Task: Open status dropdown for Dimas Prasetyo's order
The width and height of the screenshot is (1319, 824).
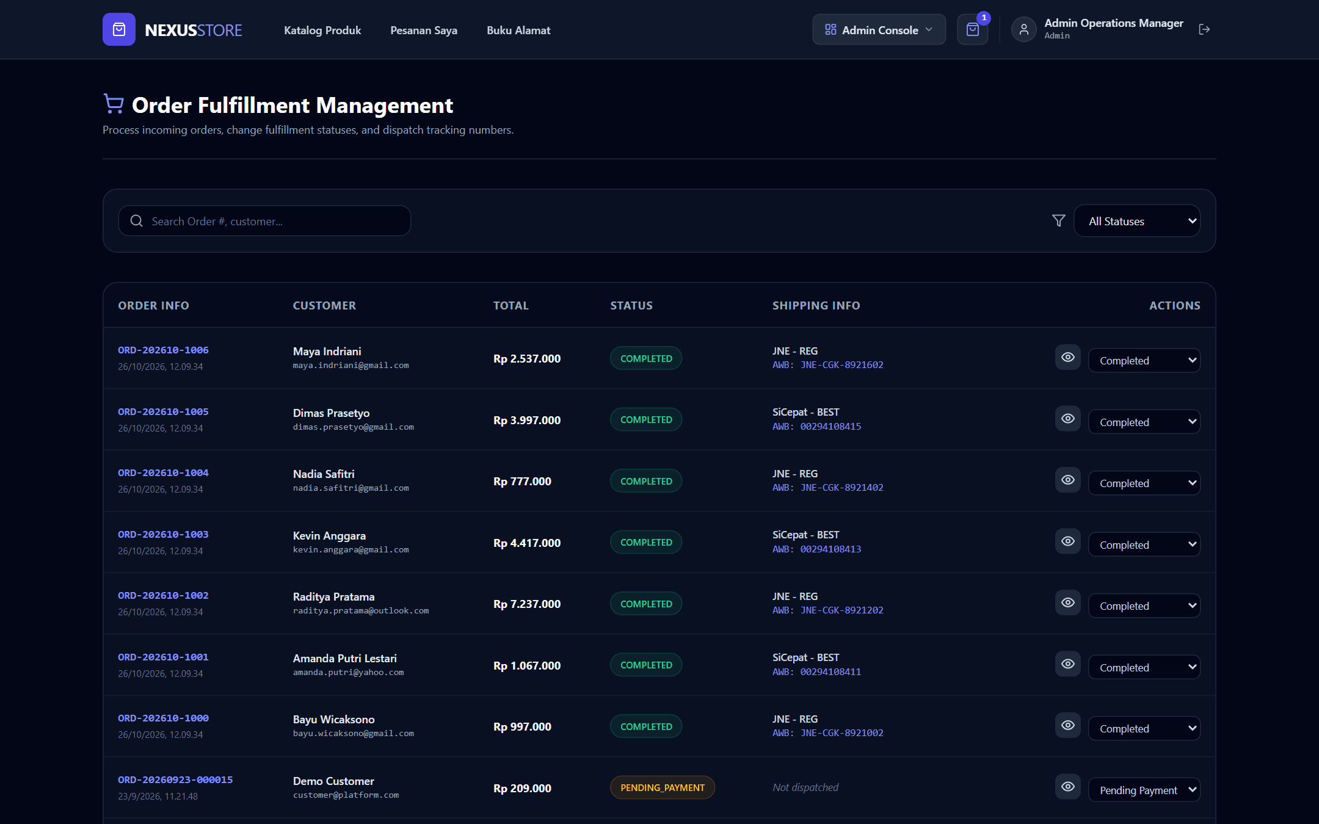Action: tap(1144, 422)
